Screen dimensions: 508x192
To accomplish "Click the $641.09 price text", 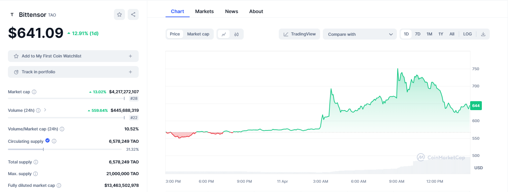I will click(x=36, y=33).
